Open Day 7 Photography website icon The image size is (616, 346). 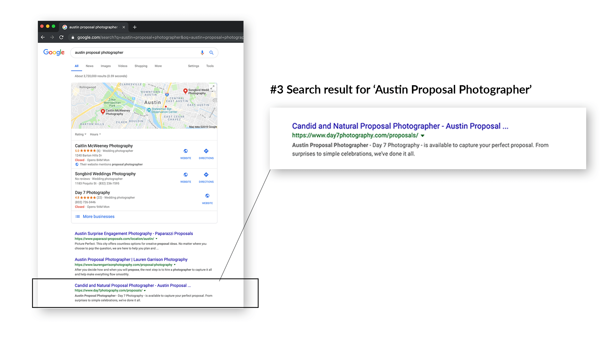(207, 196)
